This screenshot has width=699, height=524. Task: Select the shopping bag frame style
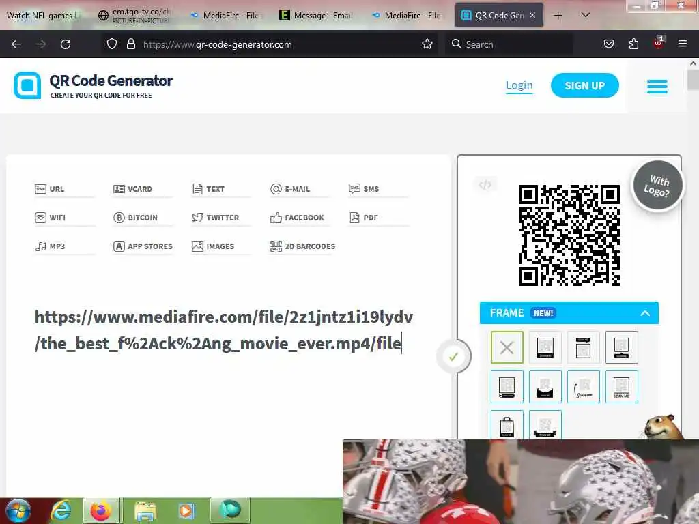coord(507,424)
